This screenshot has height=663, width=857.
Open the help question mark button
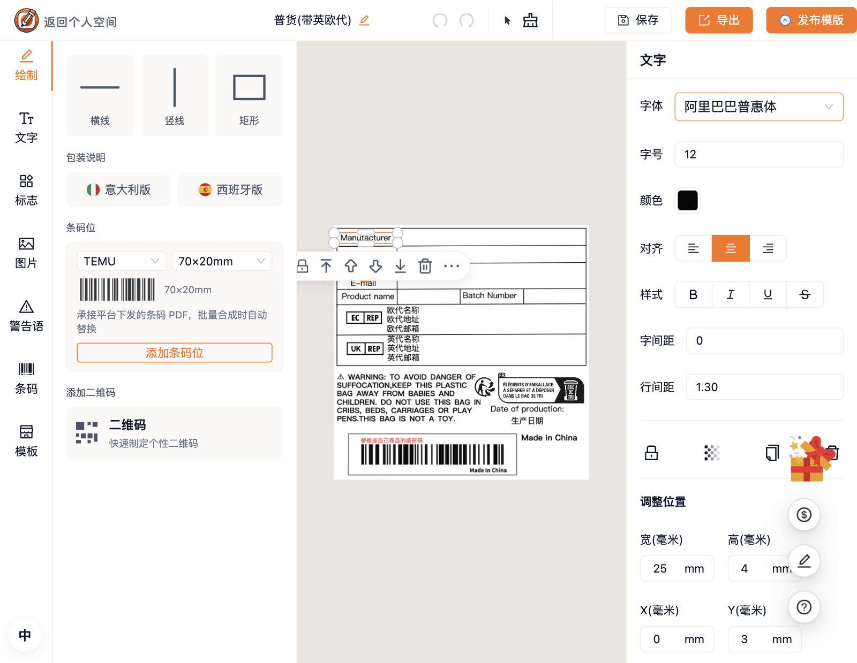point(804,607)
